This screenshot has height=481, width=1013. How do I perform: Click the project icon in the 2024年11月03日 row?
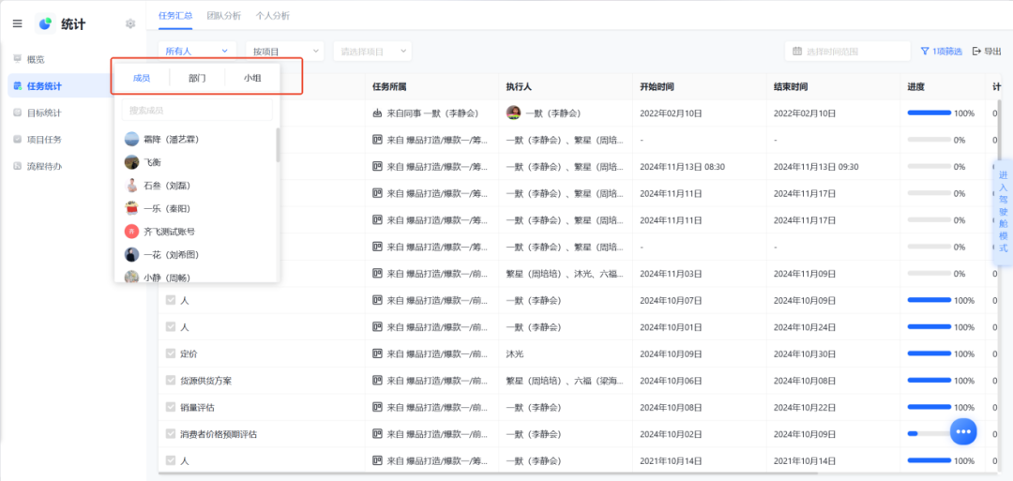coord(378,273)
